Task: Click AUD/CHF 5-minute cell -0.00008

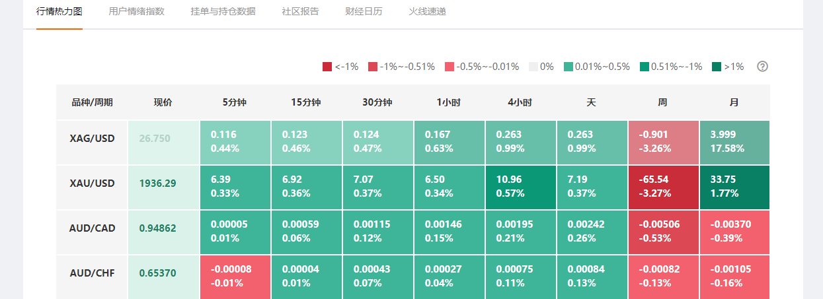Action: [235, 277]
